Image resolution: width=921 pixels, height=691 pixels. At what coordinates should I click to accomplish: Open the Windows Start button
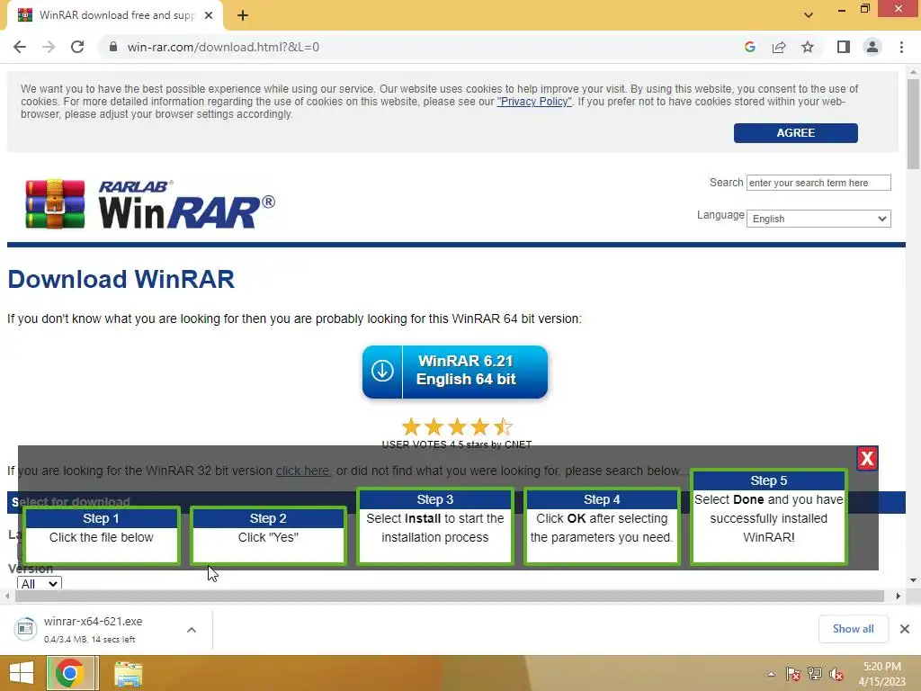click(x=22, y=673)
